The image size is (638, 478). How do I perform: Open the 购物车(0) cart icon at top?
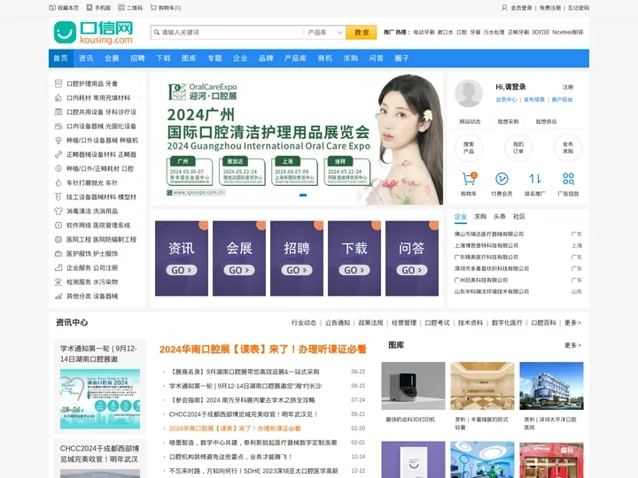[x=153, y=8]
